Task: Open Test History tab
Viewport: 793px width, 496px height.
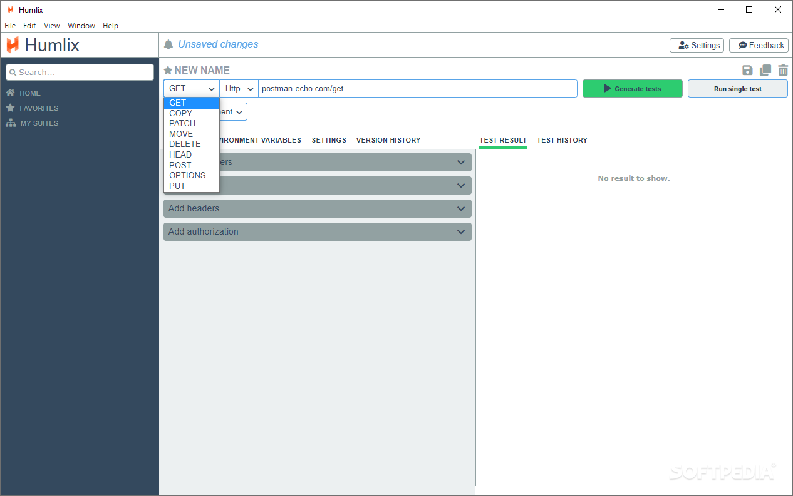Action: (x=562, y=140)
